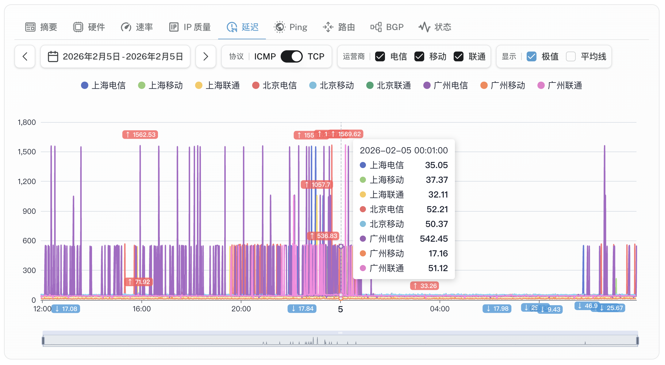Uncheck the 电信 carrier checkbox
This screenshot has width=665, height=365.
(x=380, y=56)
